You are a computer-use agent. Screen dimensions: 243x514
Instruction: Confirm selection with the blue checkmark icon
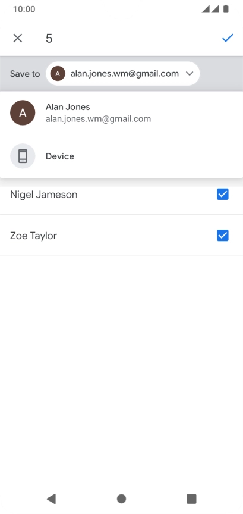(x=228, y=38)
